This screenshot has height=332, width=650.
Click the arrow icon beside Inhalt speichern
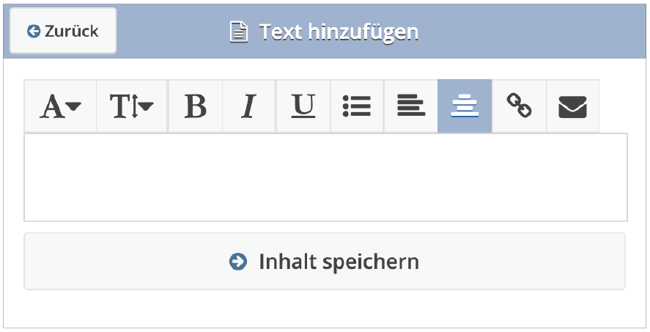[x=238, y=262]
